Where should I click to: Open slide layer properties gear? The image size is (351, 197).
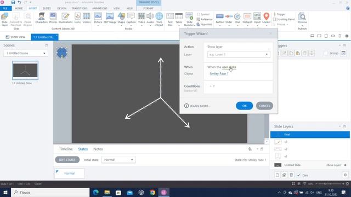pos(345,175)
